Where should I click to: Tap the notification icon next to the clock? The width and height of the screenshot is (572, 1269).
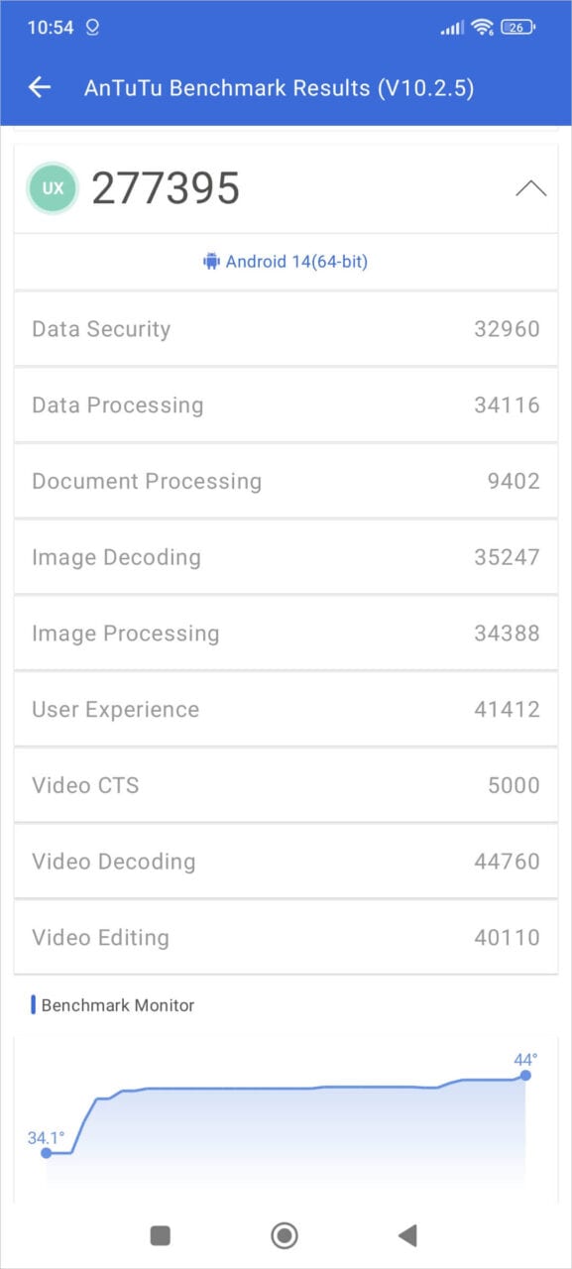coord(94,27)
